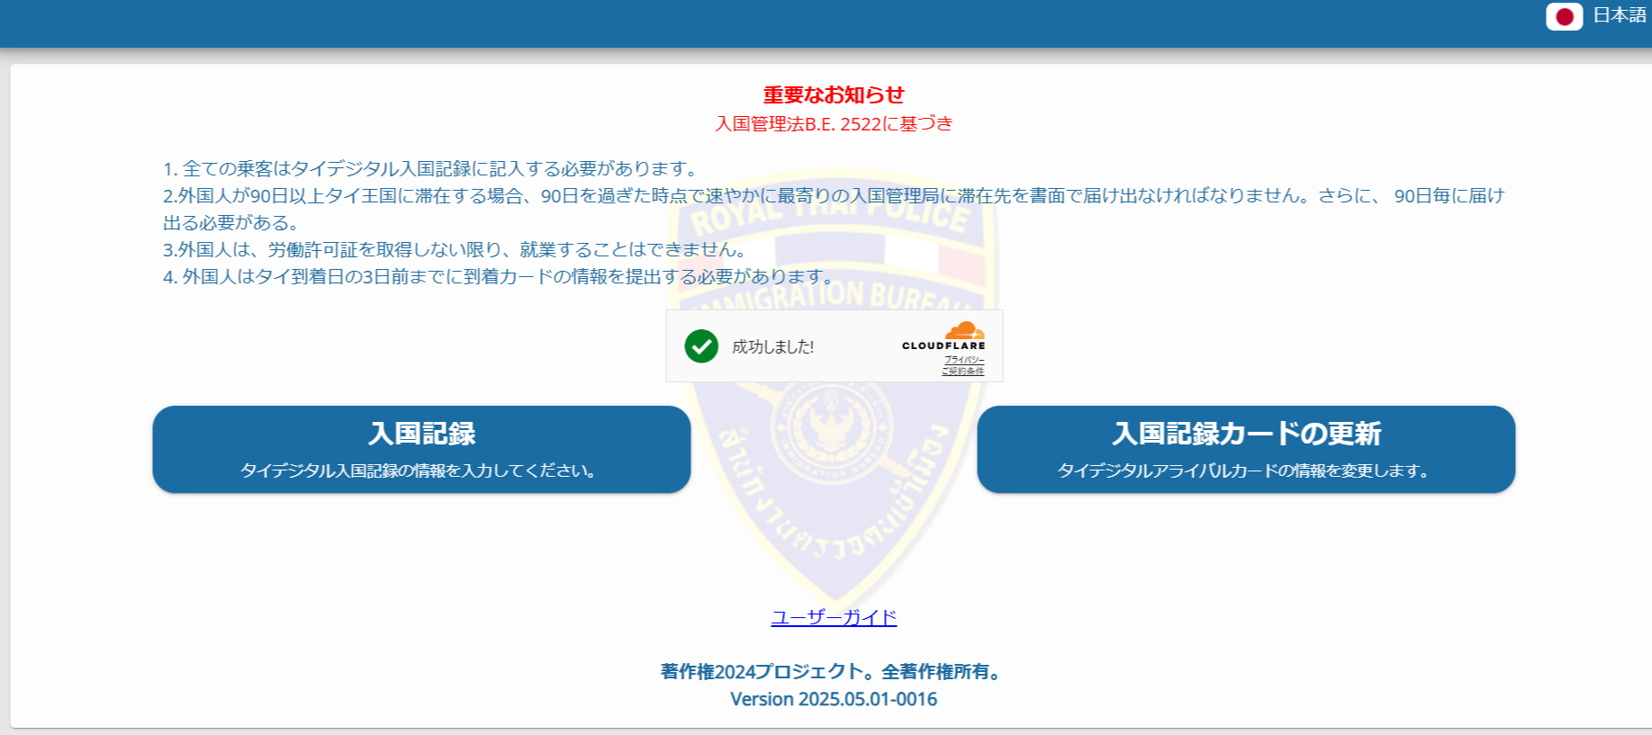Open Cloudflare プライバシー privacy link

click(x=963, y=360)
